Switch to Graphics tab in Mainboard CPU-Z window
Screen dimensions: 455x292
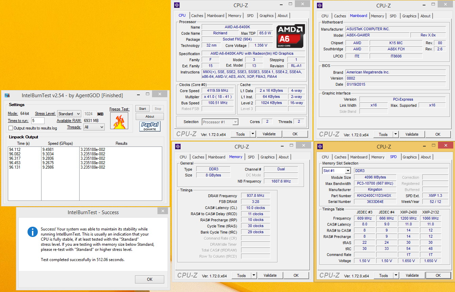409,16
